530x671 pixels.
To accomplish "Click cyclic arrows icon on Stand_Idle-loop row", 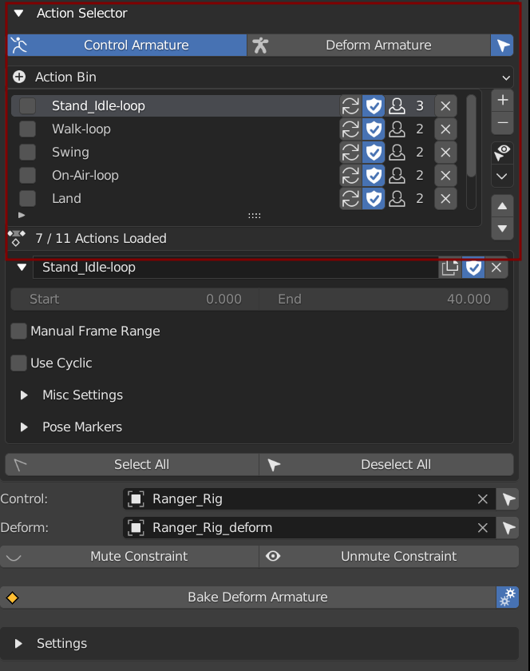I will (350, 105).
